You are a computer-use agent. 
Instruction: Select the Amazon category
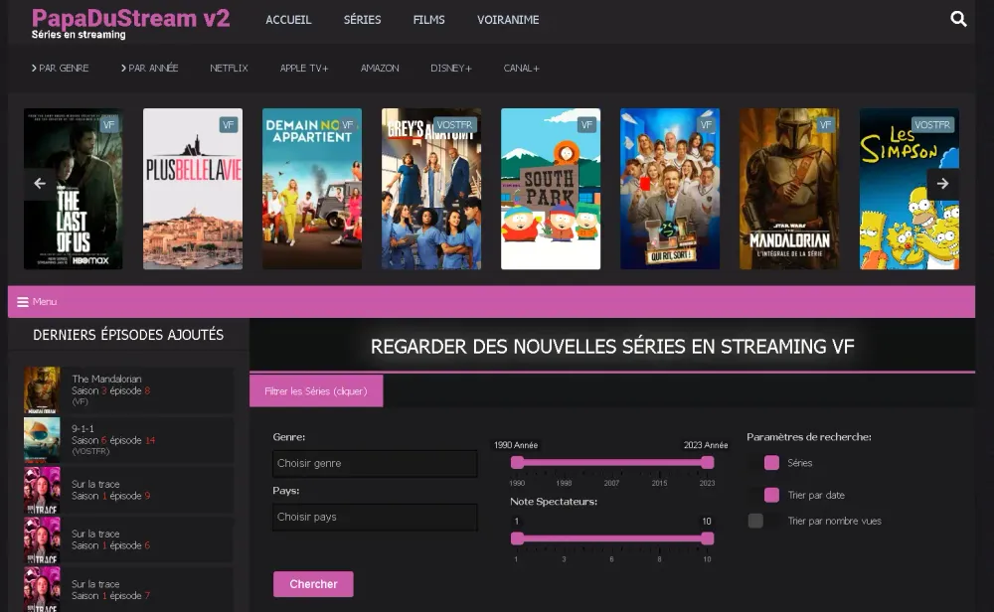point(380,68)
